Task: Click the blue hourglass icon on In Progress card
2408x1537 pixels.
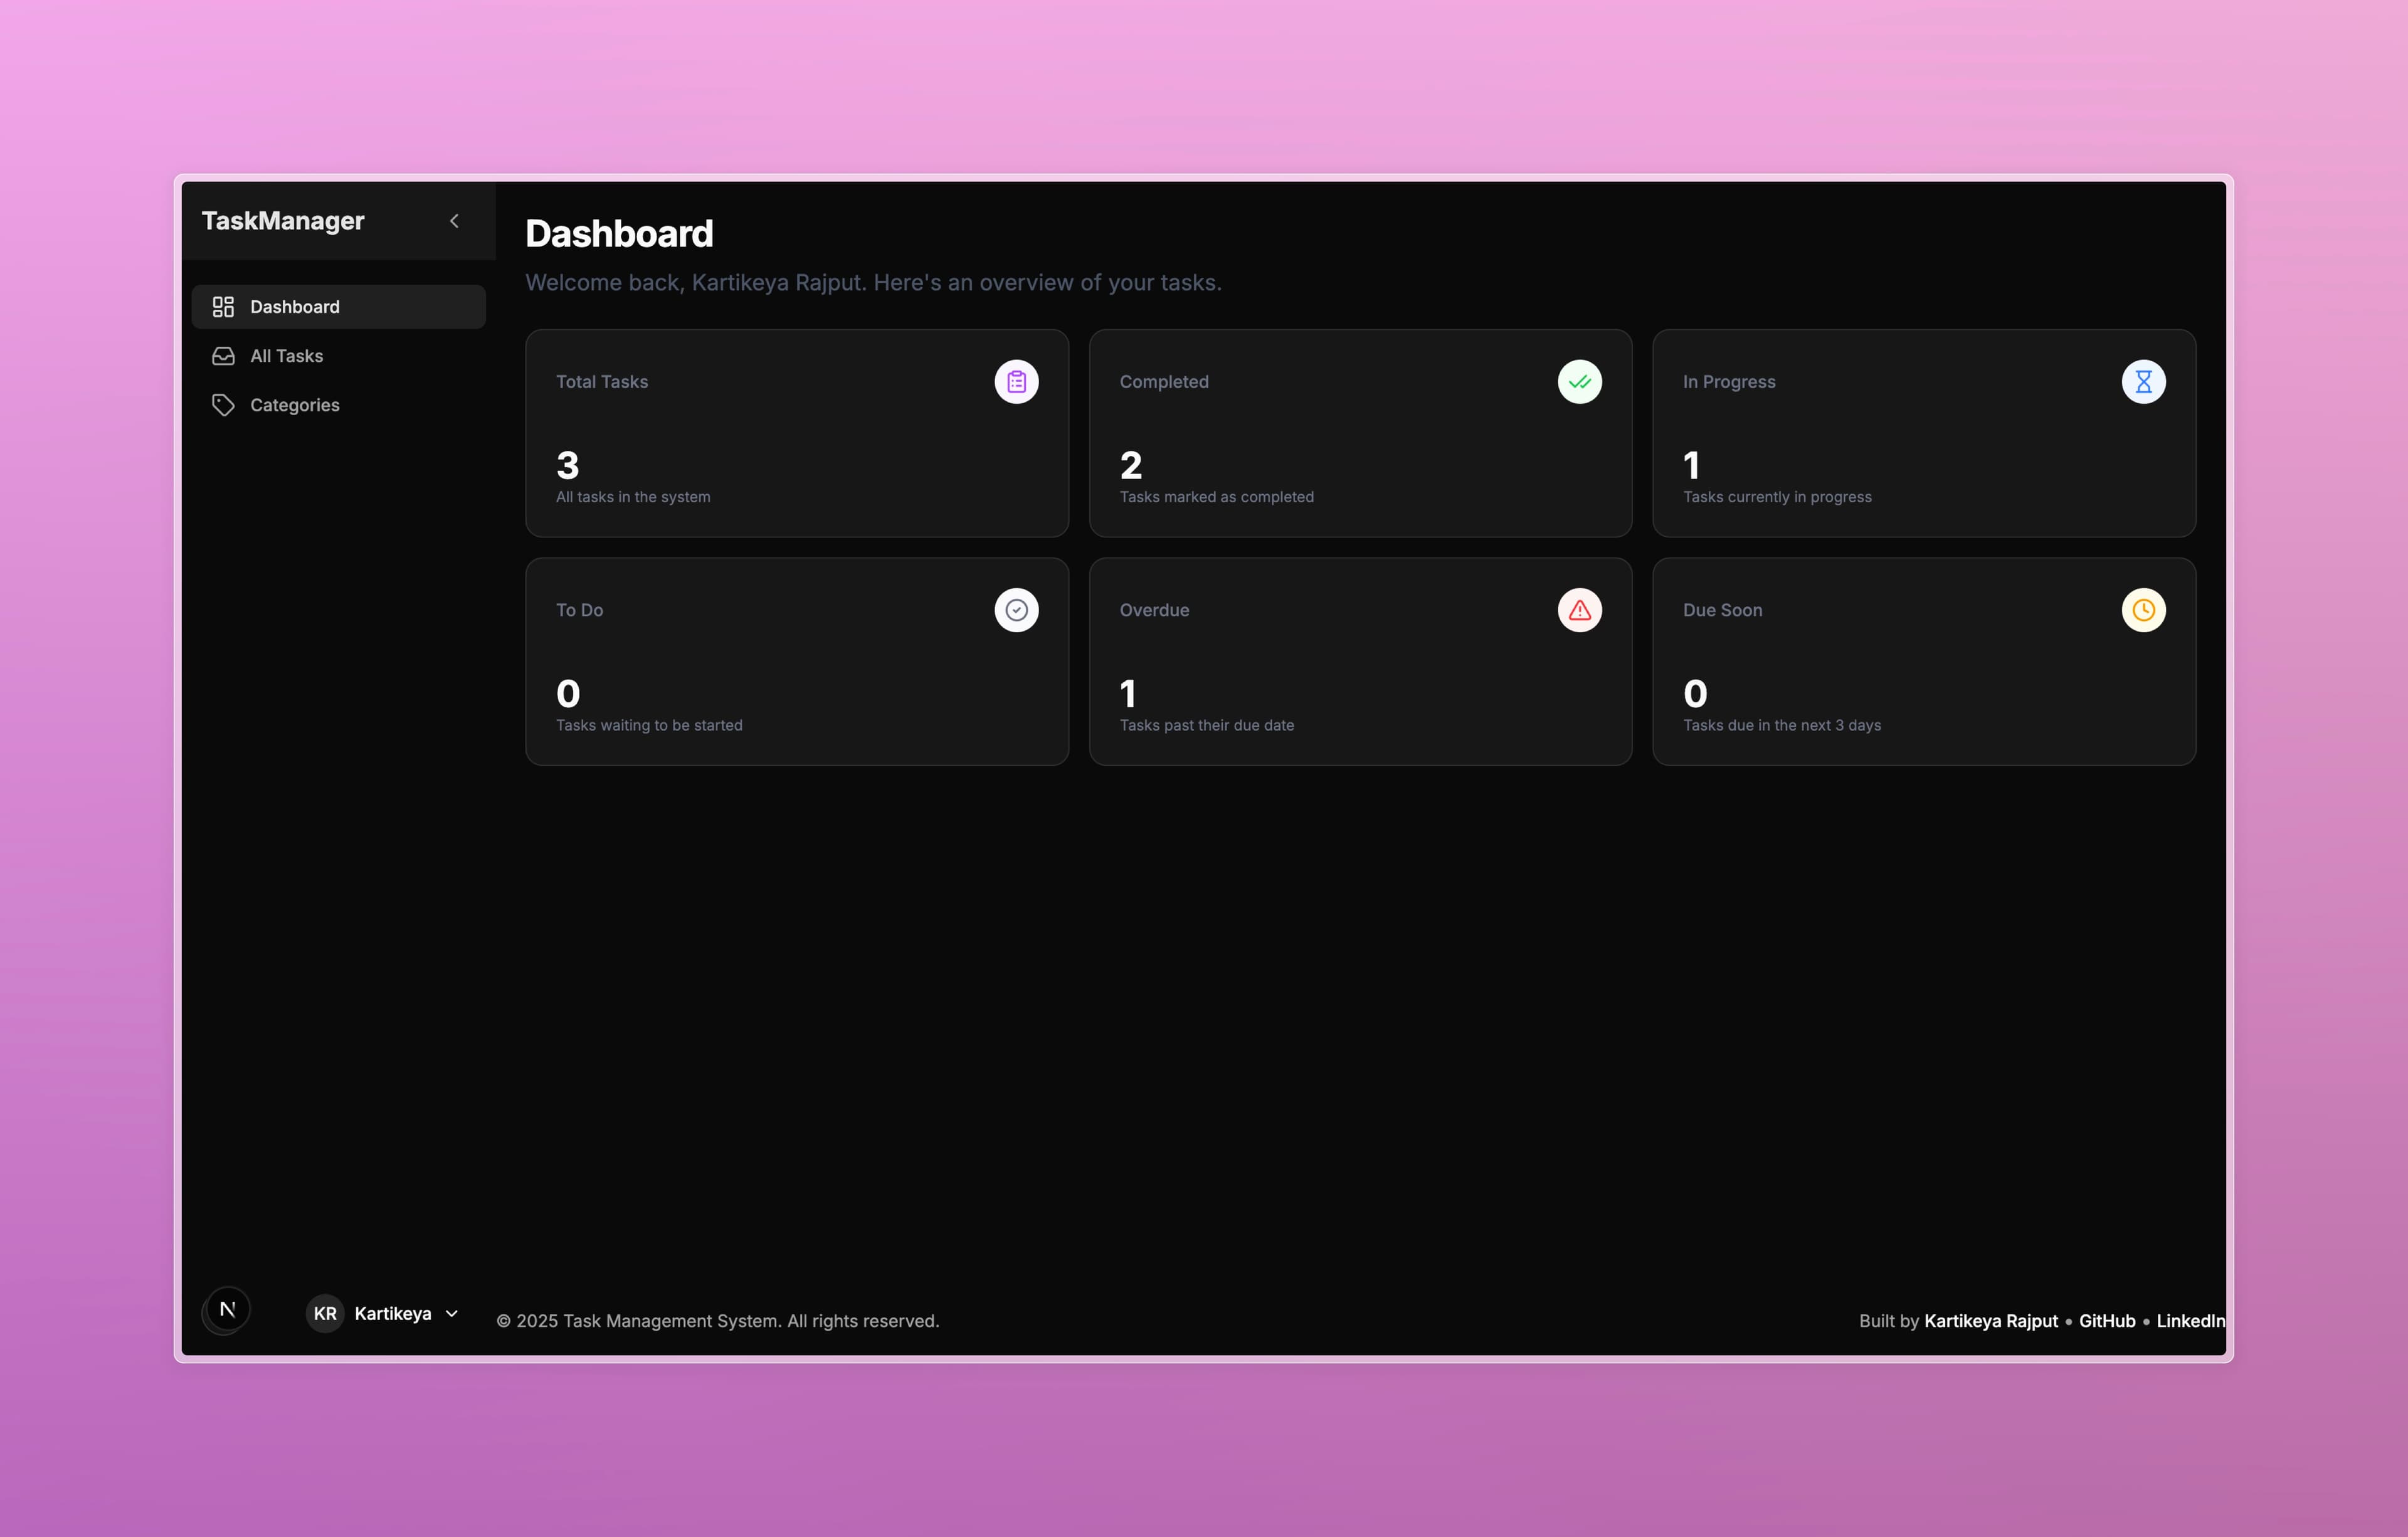Action: tap(2143, 381)
